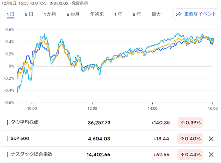This screenshot has width=221, height=163.
Task: Select the 1日 time range tab
Action: [x=11, y=14]
